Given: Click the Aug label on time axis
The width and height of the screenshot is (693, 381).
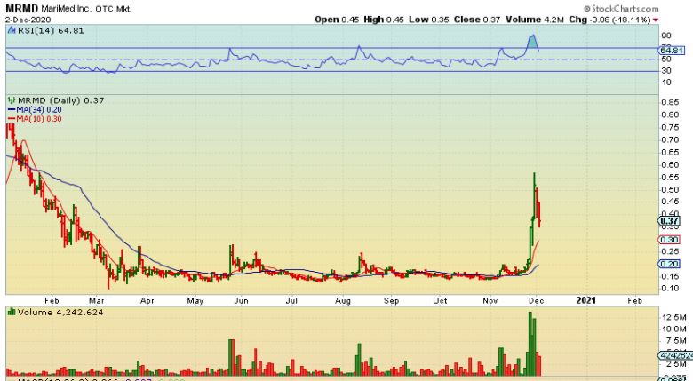Looking at the screenshot, I should tap(343, 300).
